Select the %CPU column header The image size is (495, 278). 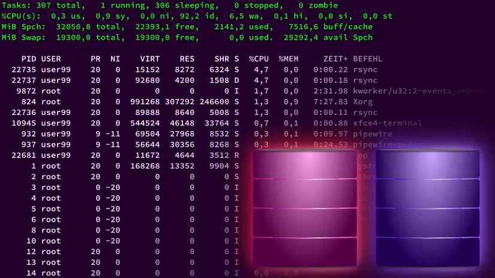point(259,59)
